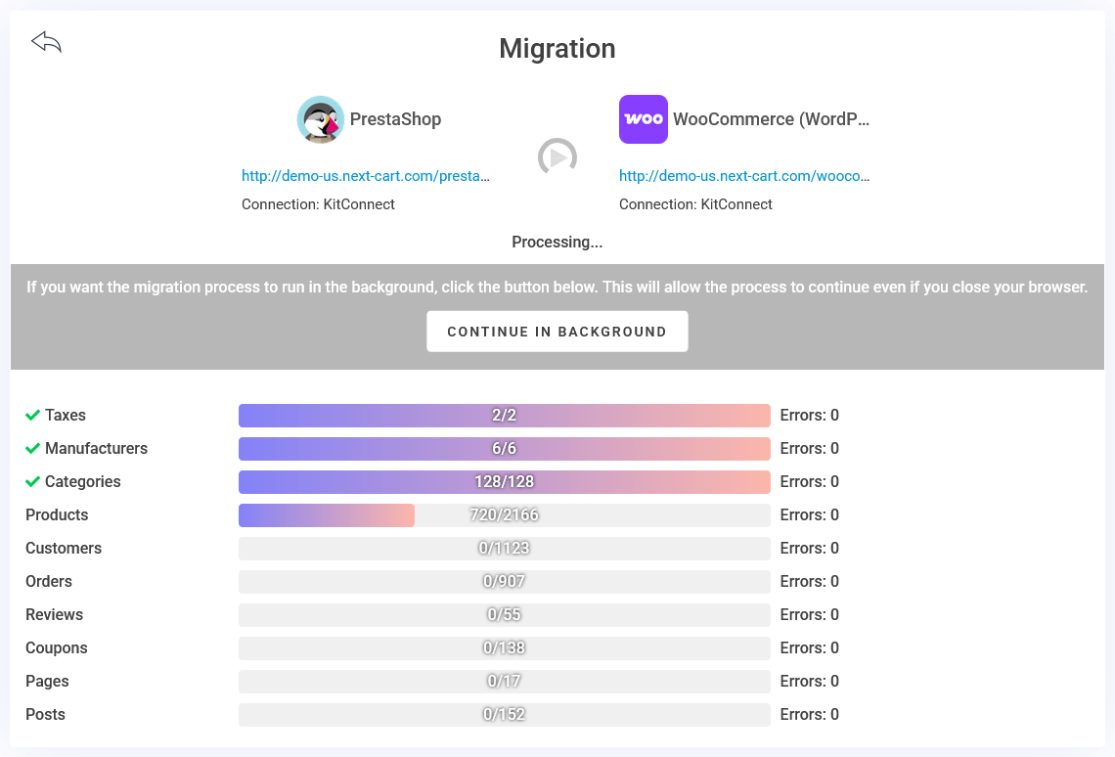The width and height of the screenshot is (1115, 757).
Task: Click the WooCommerce woo logo
Action: [x=643, y=119]
